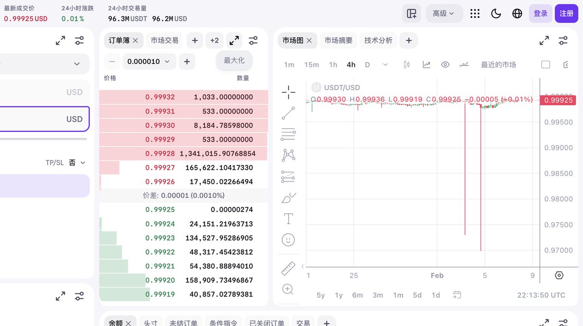Set chart range to 5d
This screenshot has width=583, height=326.
click(417, 295)
